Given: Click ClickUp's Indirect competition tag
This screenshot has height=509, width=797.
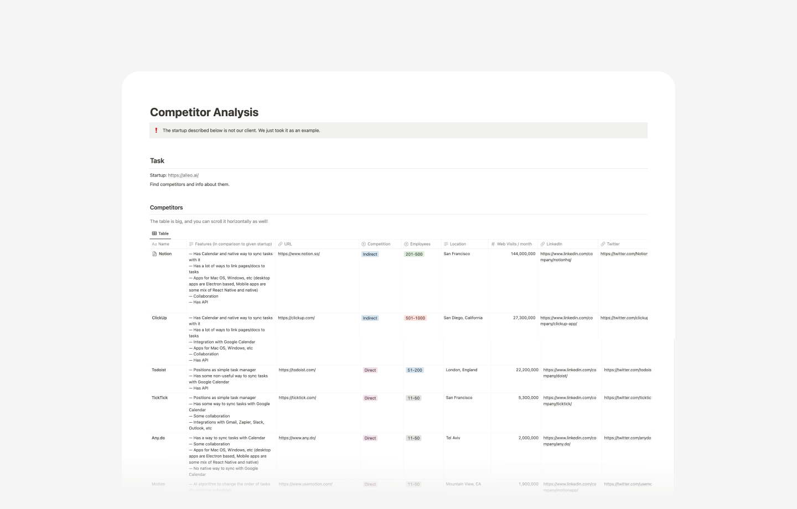Looking at the screenshot, I should point(370,318).
